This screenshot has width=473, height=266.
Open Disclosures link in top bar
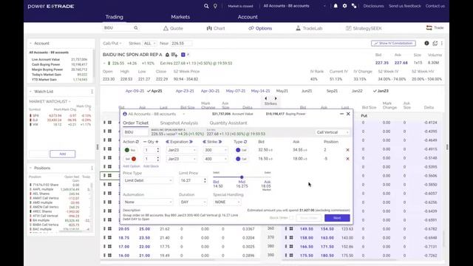pos(373,6)
